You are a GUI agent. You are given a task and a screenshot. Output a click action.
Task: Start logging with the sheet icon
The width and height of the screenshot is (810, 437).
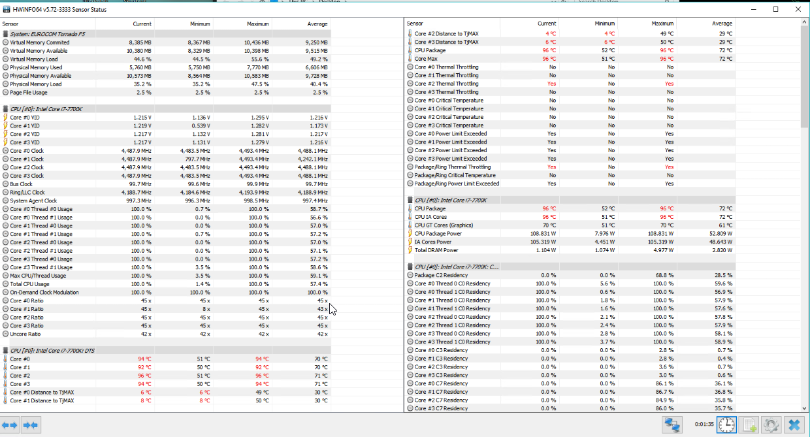(x=749, y=425)
